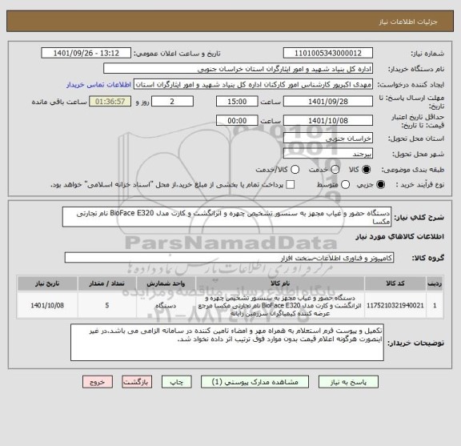
Task: Click the تعداد / مقدار column header
Action: 107,283
